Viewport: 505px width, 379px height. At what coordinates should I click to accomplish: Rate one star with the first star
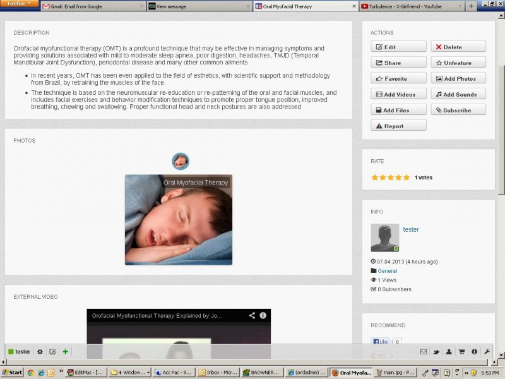pos(374,177)
